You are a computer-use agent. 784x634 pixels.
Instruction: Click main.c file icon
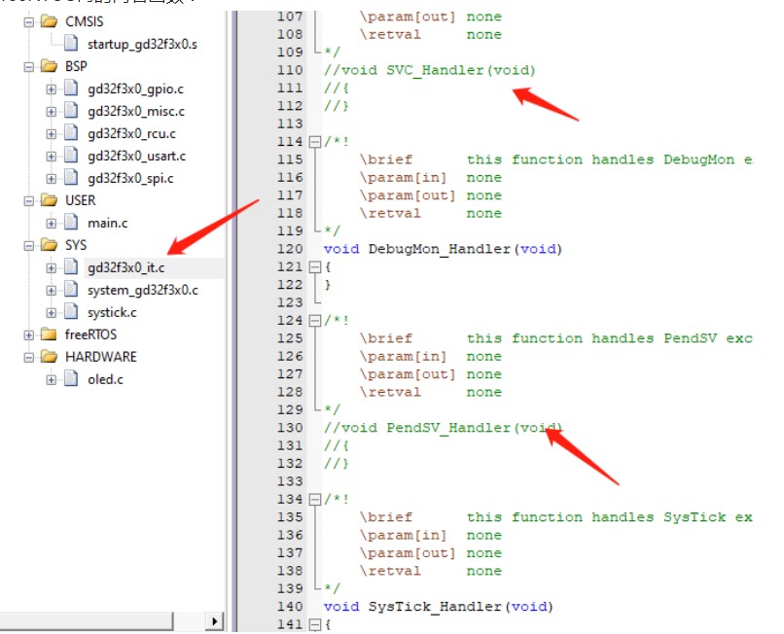71,223
